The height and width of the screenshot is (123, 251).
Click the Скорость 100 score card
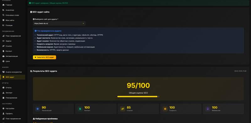tap(181, 109)
